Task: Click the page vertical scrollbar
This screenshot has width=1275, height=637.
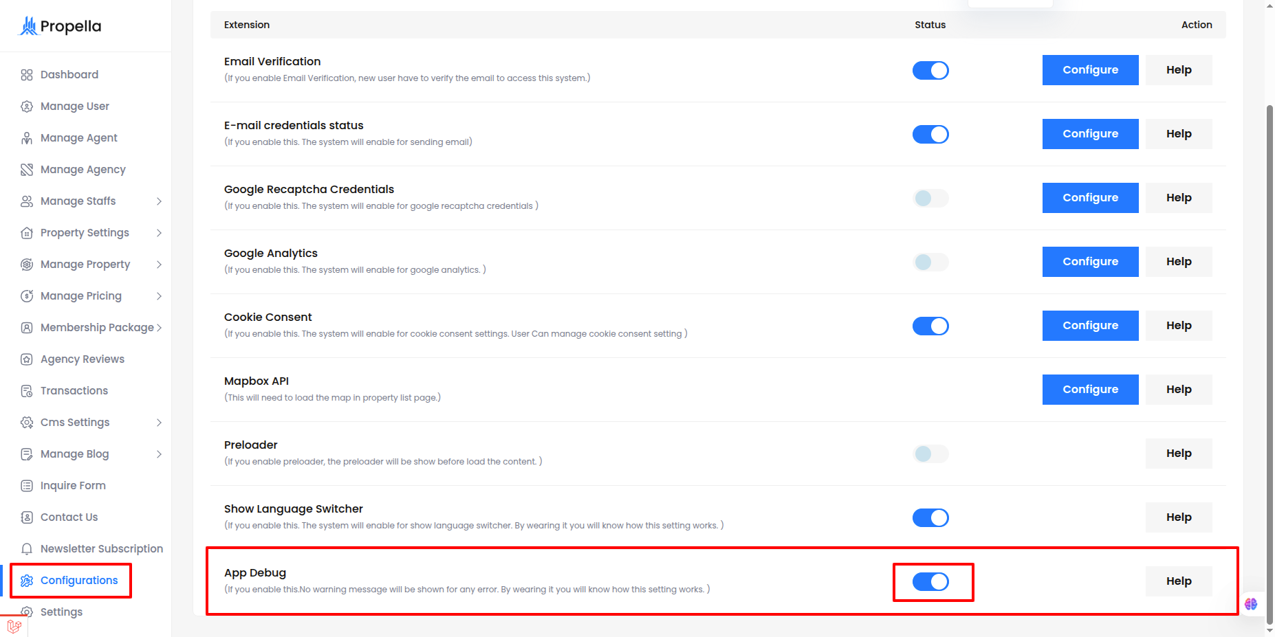Action: coord(1269,364)
